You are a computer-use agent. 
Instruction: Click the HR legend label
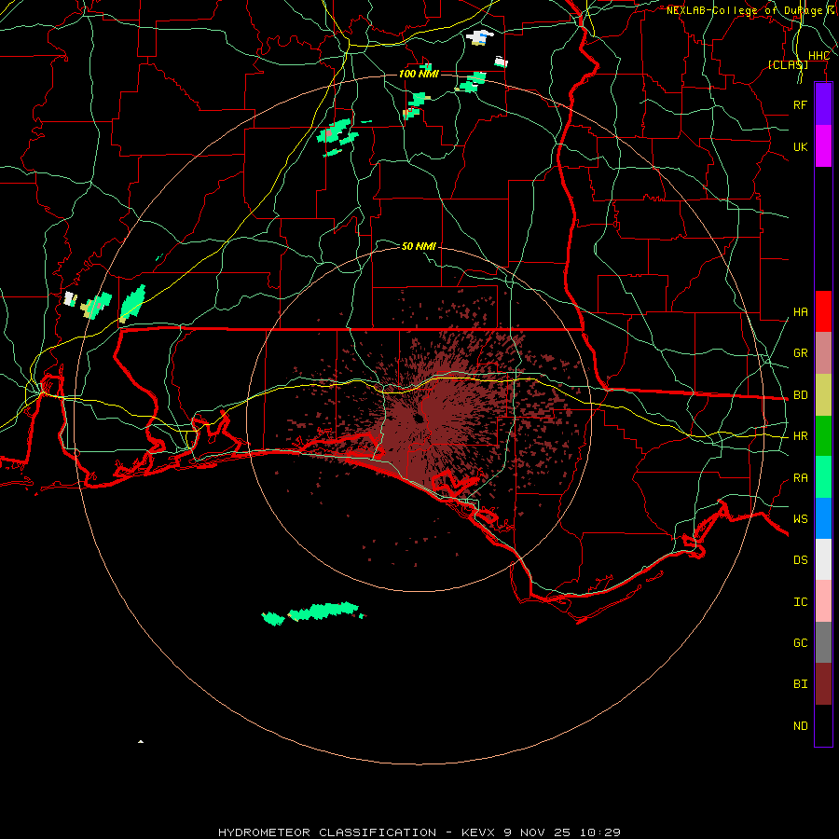(x=800, y=436)
